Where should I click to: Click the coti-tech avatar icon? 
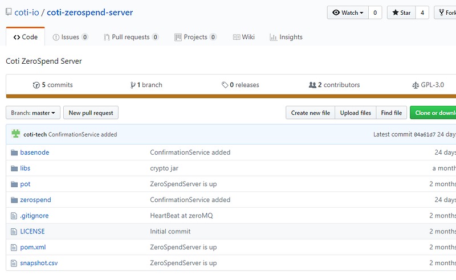16,134
